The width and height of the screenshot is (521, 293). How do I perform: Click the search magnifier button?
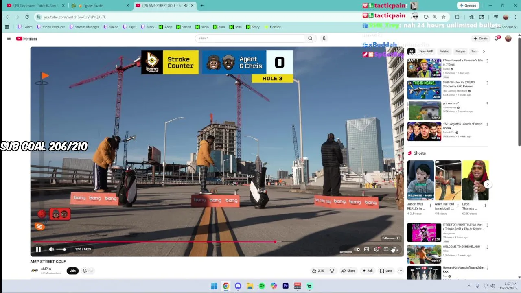(x=310, y=38)
